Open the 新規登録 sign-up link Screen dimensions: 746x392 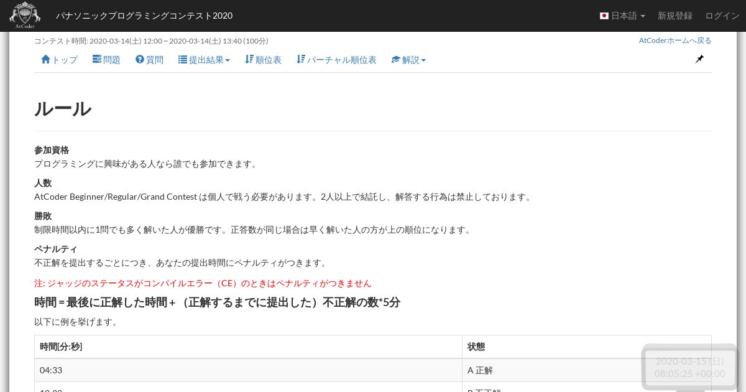[x=675, y=16]
